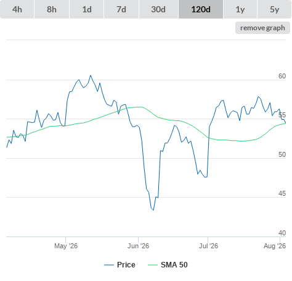Click the green SMA 50 legend line marker

point(153,265)
